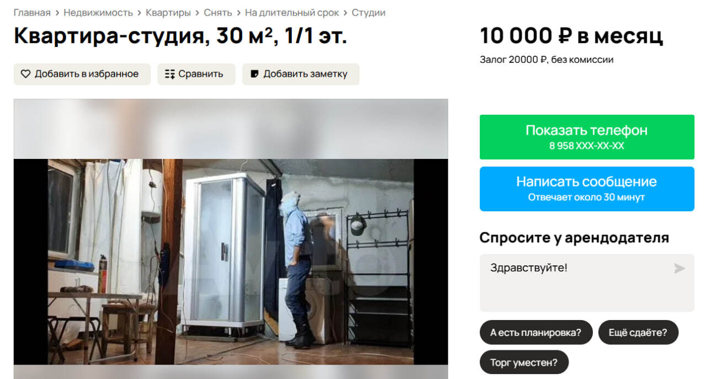Open the Квартиры breadcrumb

(168, 13)
